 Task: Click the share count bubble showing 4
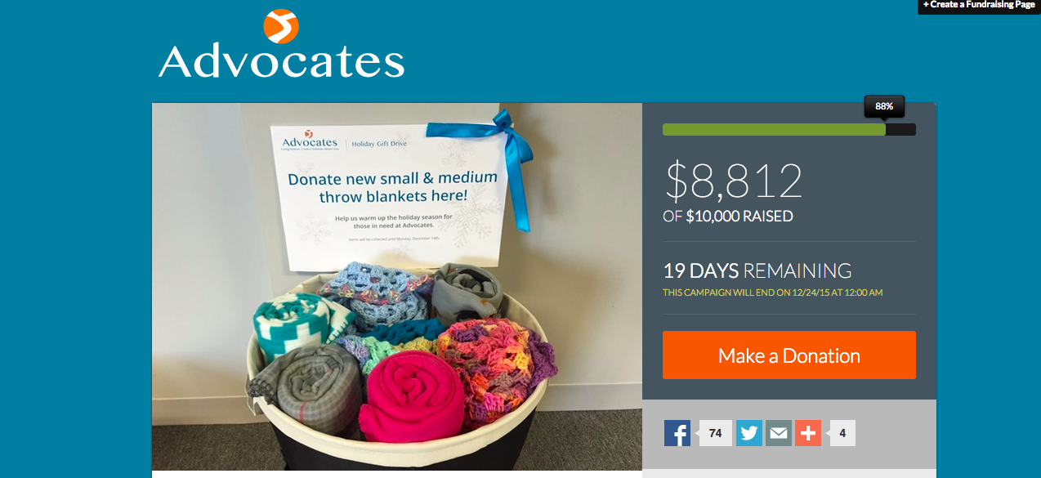pos(842,433)
